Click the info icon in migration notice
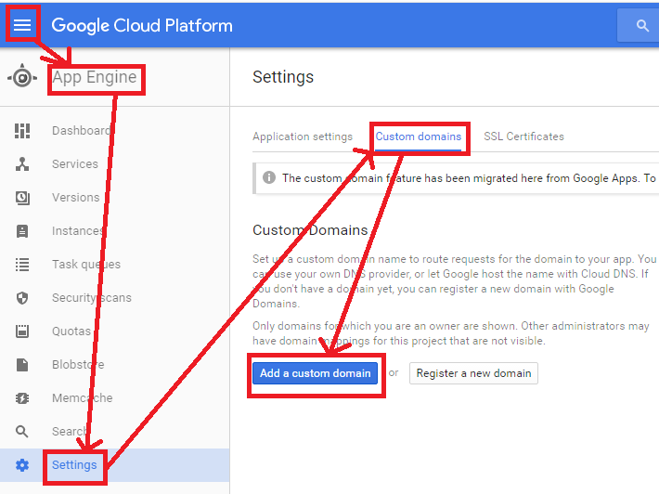Screen dimensions: 659x494 tap(269, 177)
